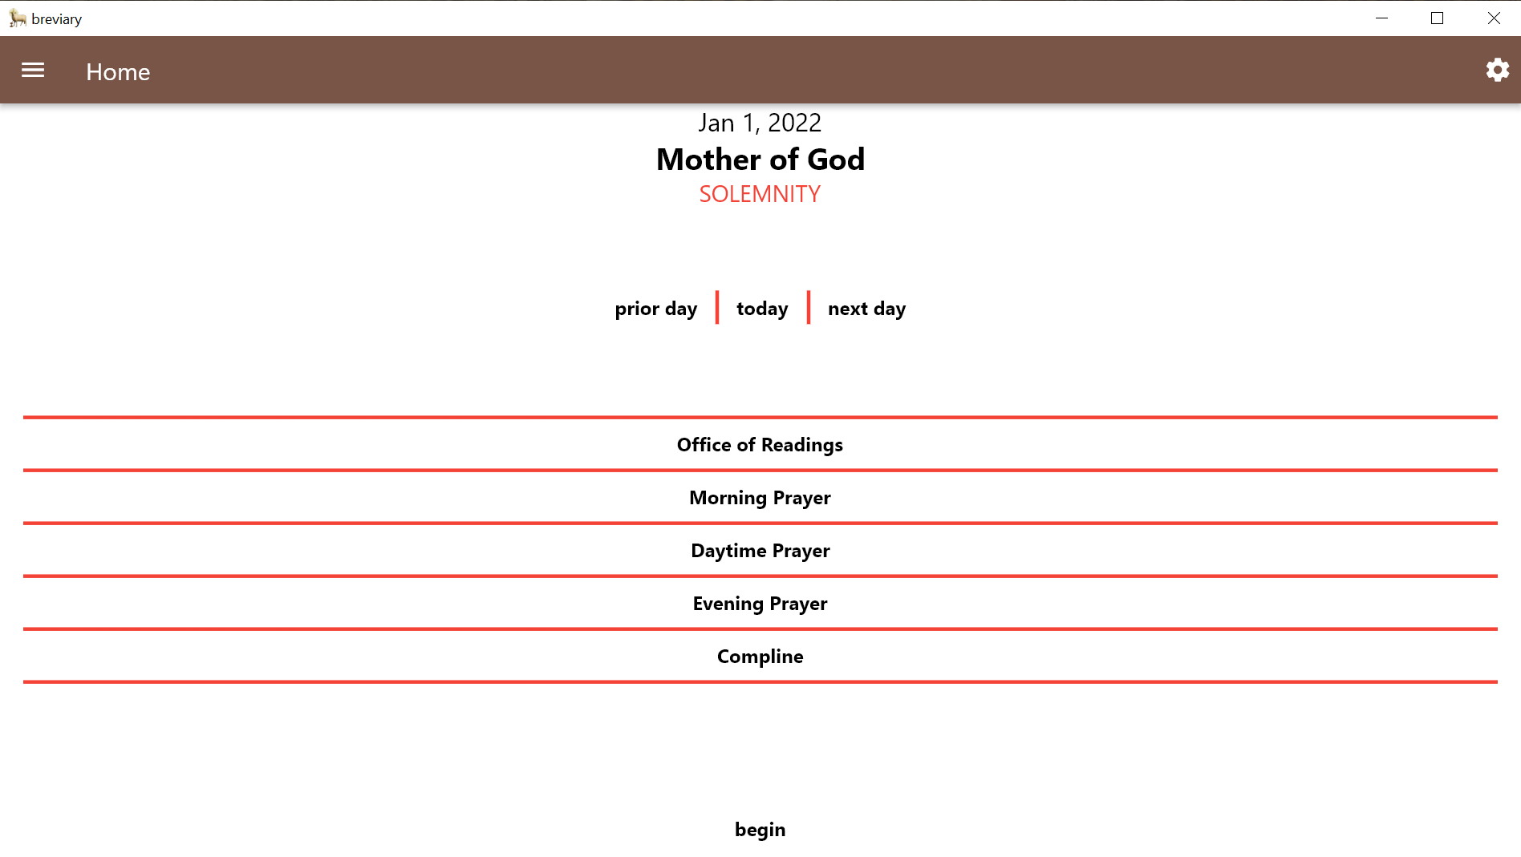The width and height of the screenshot is (1521, 857).
Task: Click the breviary title text in title bar
Action: (56, 18)
